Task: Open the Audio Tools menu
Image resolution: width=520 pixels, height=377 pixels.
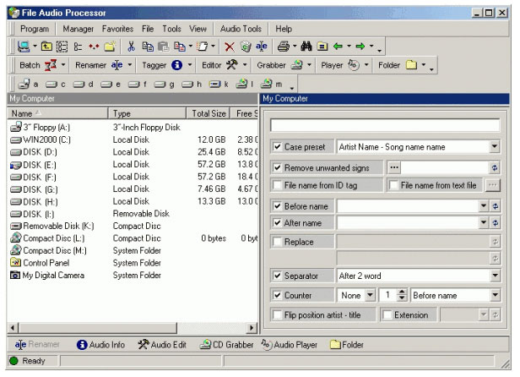Action: click(241, 29)
